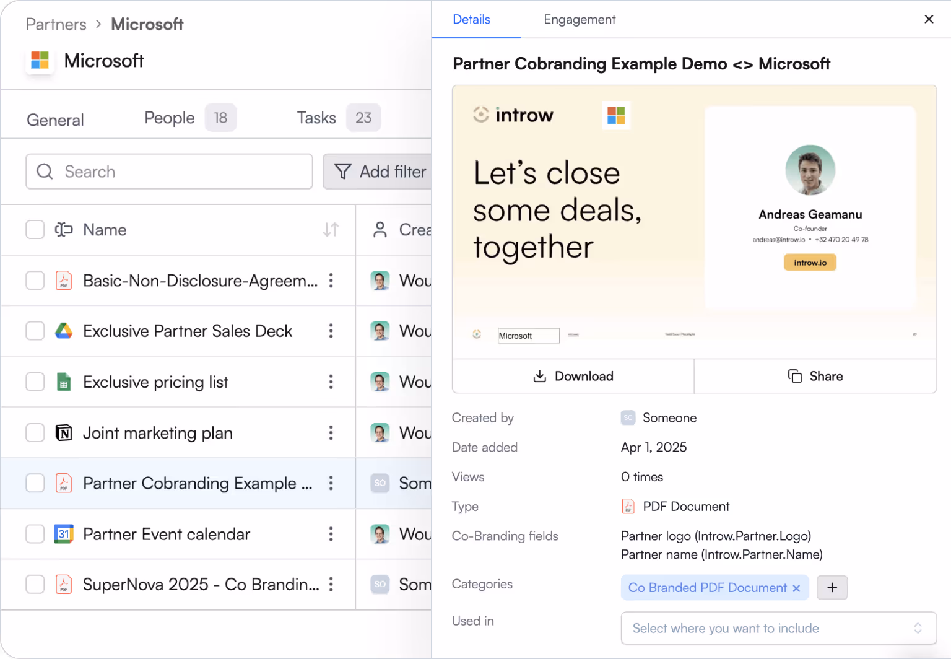951x659 pixels.
Task: Click the Tasks count badge 23
Action: click(363, 118)
